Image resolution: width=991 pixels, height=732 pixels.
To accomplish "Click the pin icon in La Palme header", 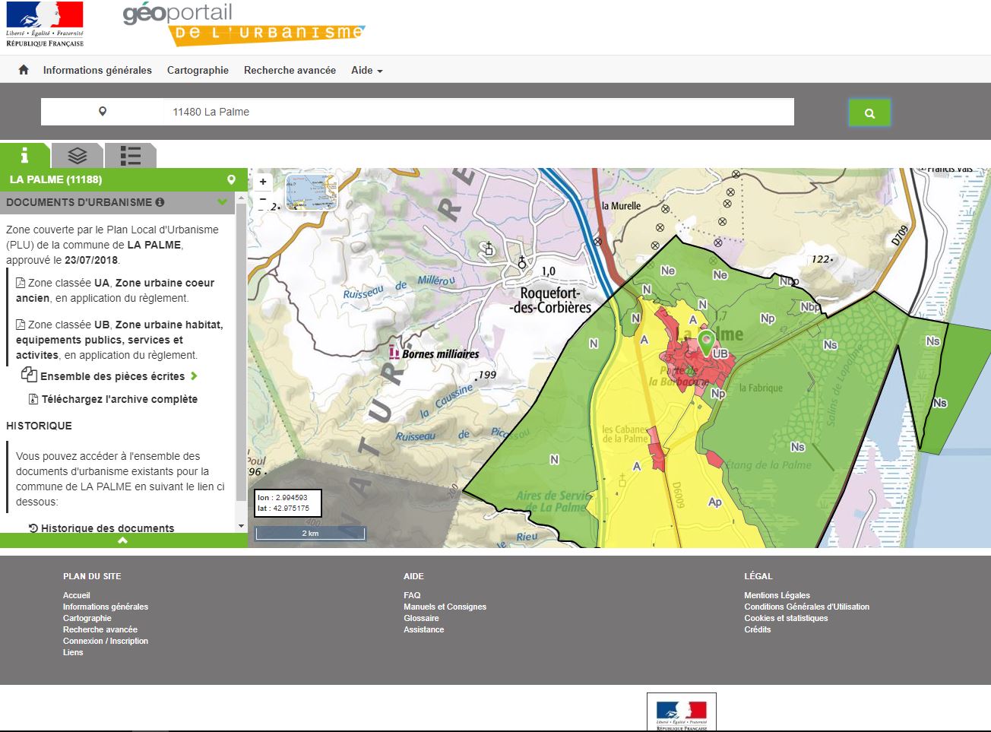I will (x=231, y=180).
